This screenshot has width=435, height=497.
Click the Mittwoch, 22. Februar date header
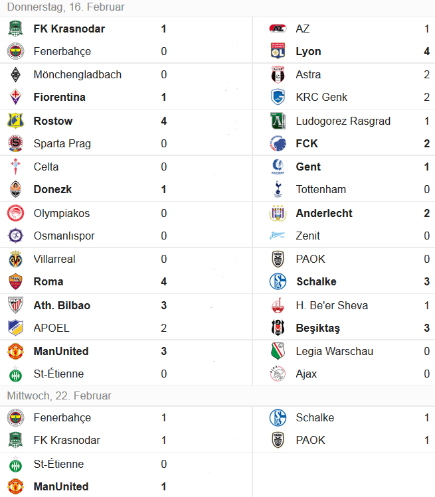(59, 395)
